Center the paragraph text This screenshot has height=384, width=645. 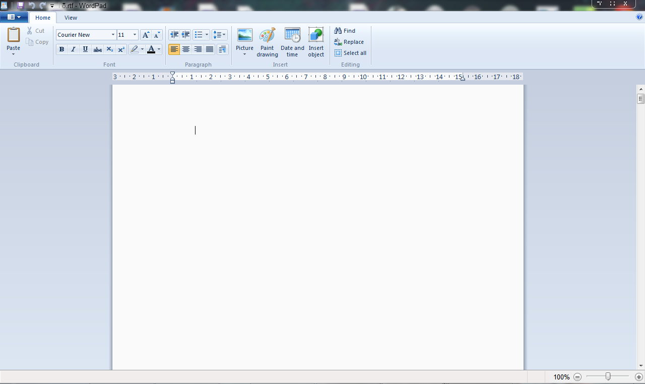[x=186, y=49]
